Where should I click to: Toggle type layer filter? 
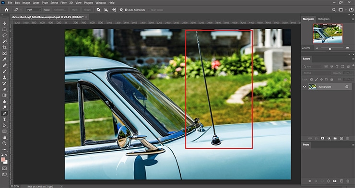[337, 66]
